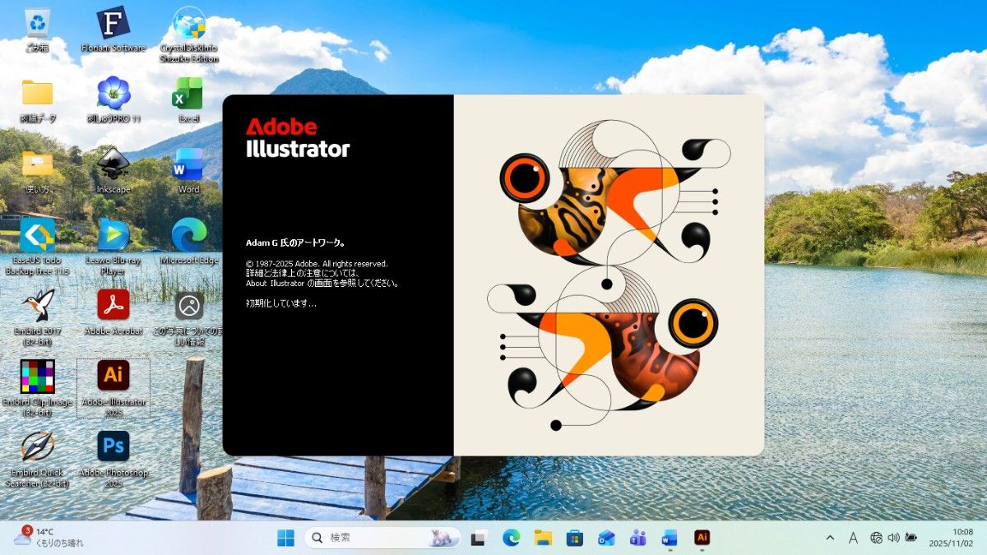
Task: Expand hidden system tray icons
Action: point(830,538)
